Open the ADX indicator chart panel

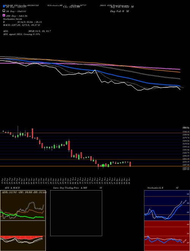coord(23,205)
